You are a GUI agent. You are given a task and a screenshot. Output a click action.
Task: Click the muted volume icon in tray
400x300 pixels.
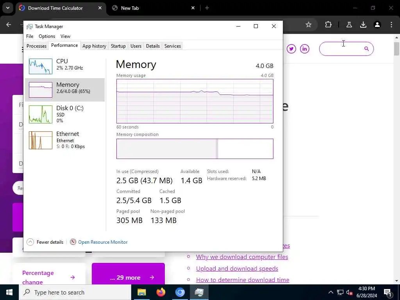point(349,292)
